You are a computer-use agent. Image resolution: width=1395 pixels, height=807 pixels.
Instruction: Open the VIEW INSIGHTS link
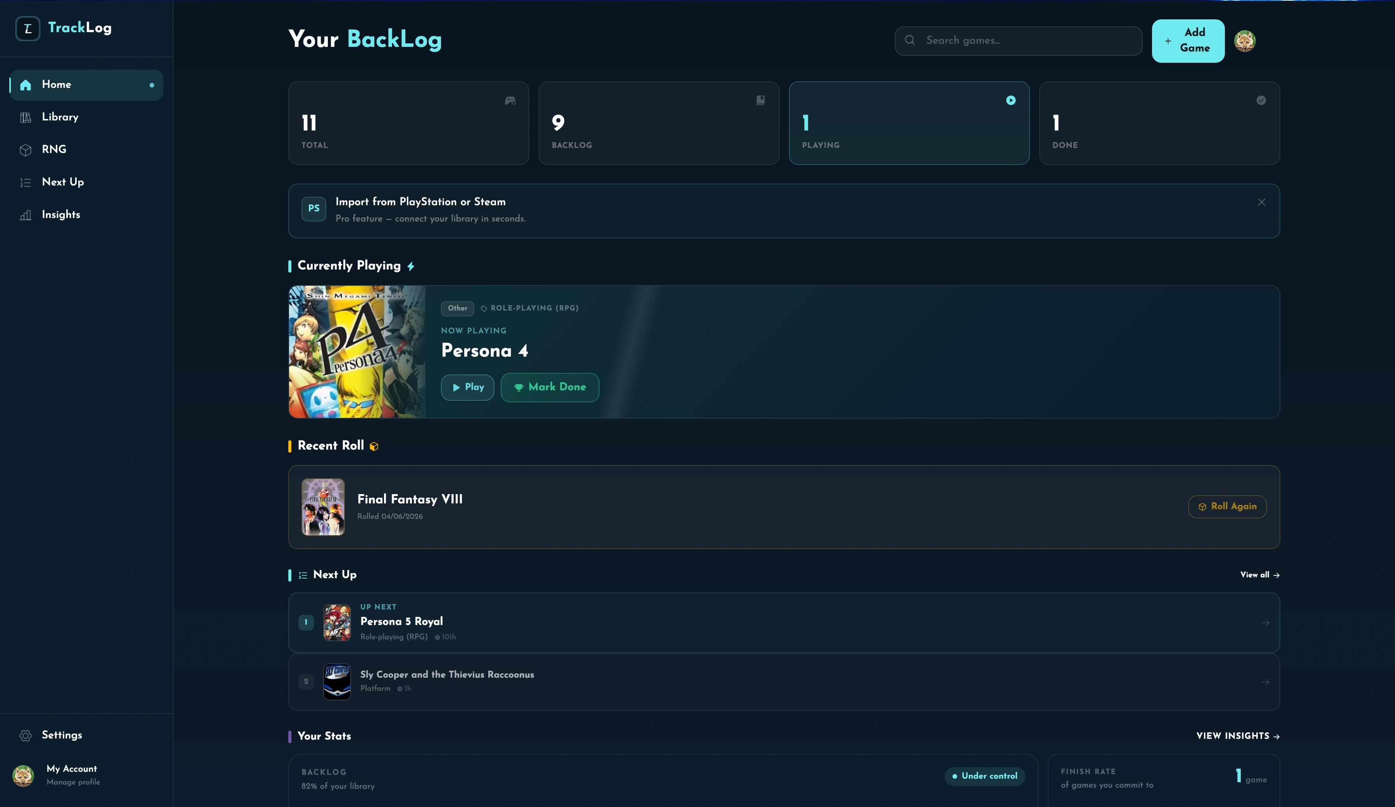(x=1238, y=736)
